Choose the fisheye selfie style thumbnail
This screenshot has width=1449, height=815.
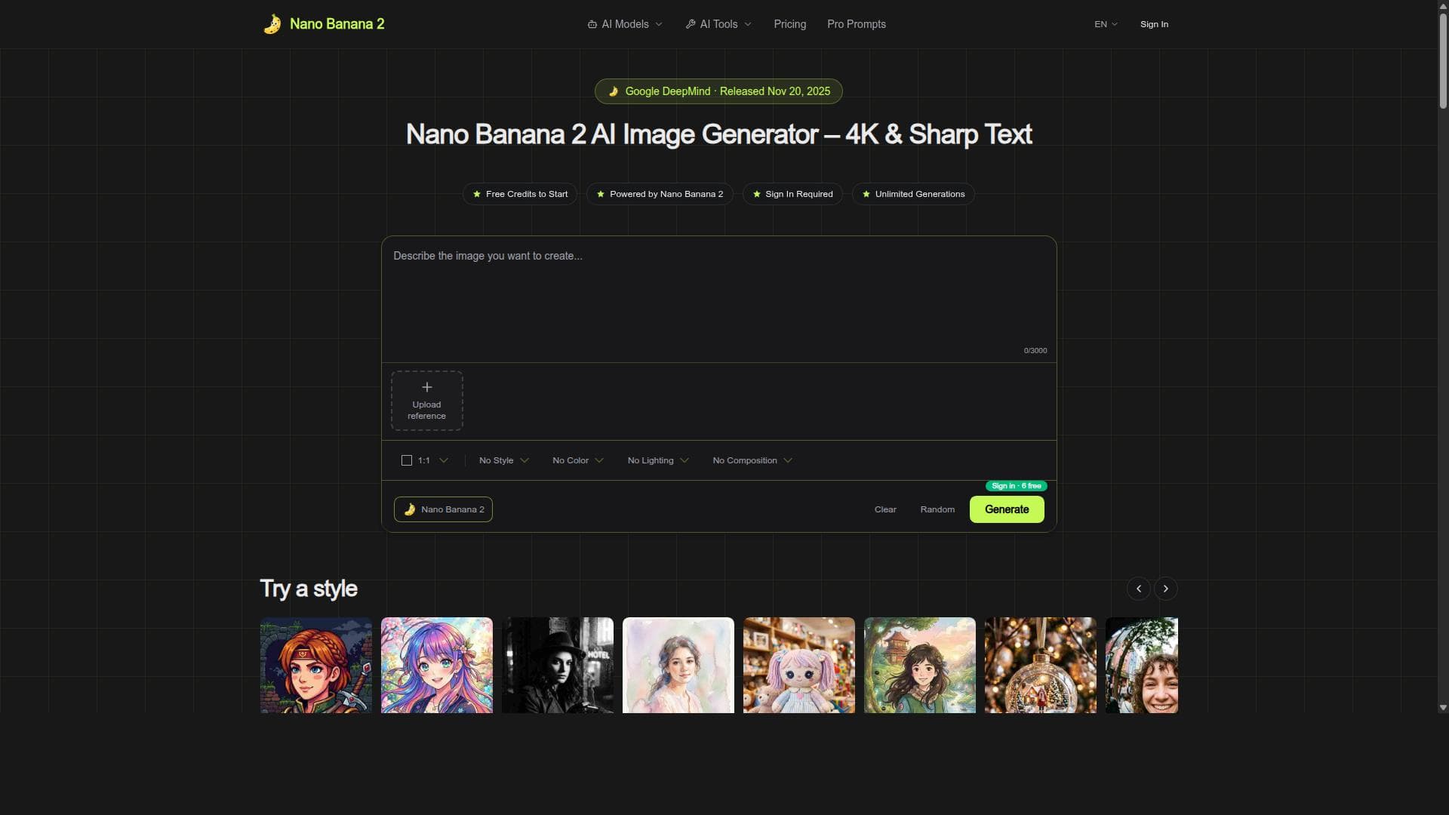coord(1142,665)
